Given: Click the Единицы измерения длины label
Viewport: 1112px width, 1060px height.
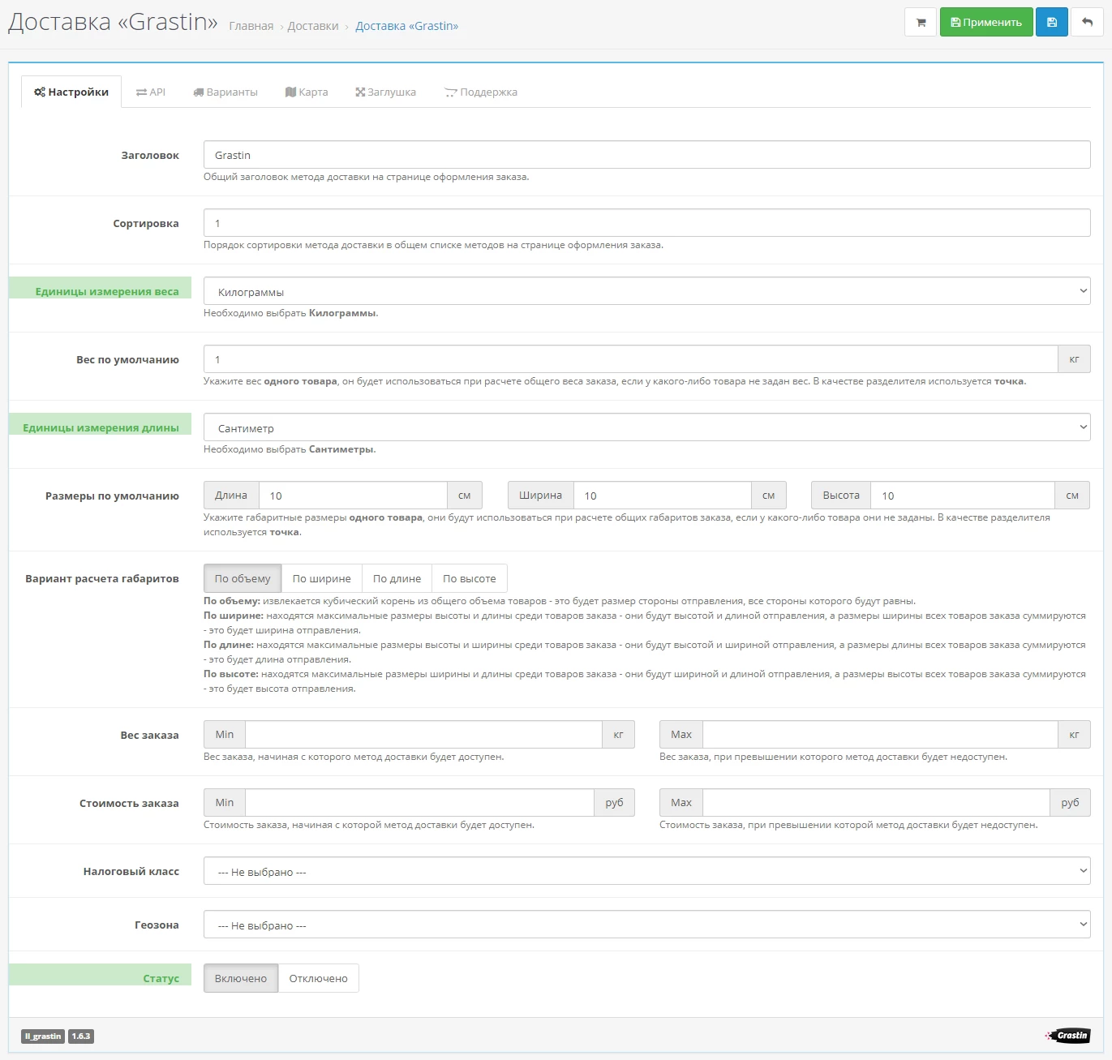Looking at the screenshot, I should click(x=101, y=427).
